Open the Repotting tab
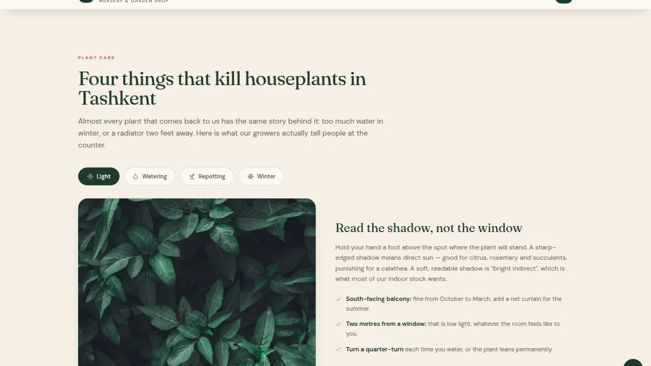Viewport: 651px width, 366px height. 207,176
